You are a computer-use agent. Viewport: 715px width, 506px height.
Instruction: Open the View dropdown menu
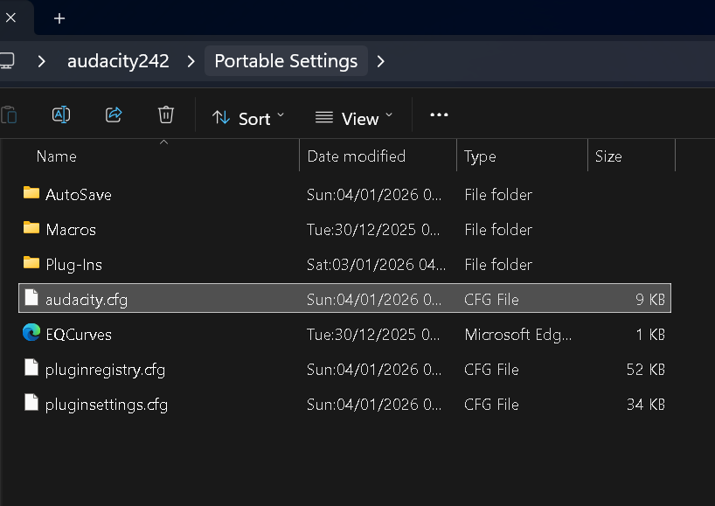tap(354, 118)
